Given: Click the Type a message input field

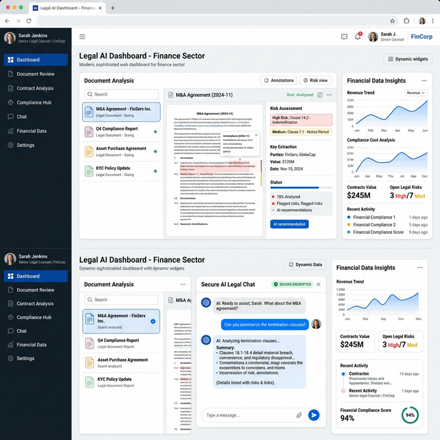Looking at the screenshot, I should pyautogui.click(x=250, y=415).
